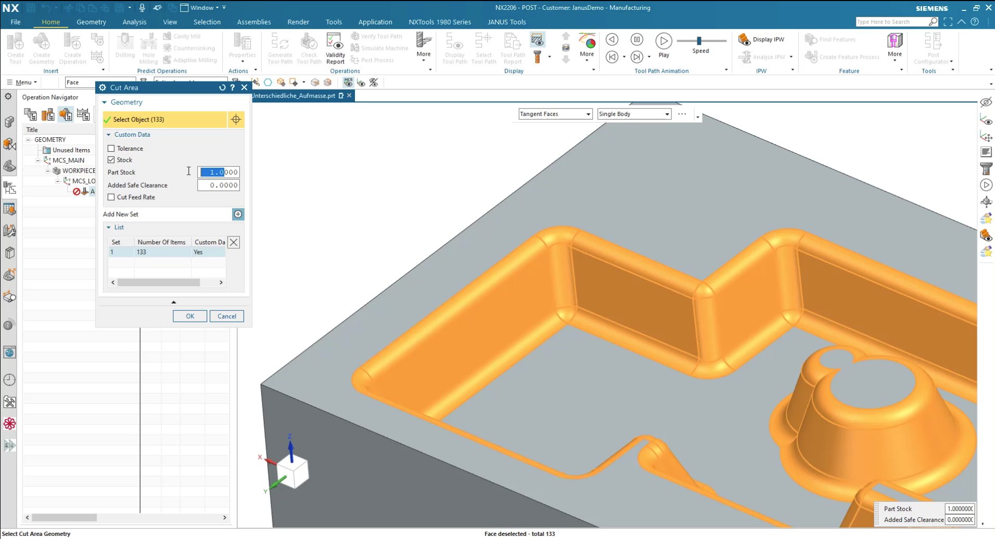The width and height of the screenshot is (995, 539).
Task: Switch to the Geometry ribbon tab
Action: pyautogui.click(x=91, y=22)
